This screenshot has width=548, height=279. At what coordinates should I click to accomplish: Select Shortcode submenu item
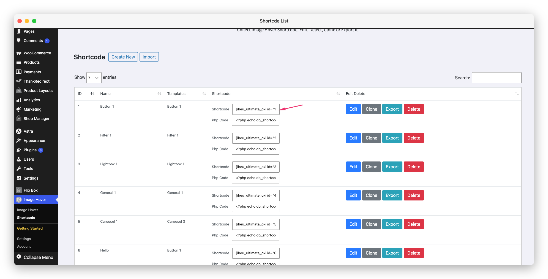tap(26, 218)
